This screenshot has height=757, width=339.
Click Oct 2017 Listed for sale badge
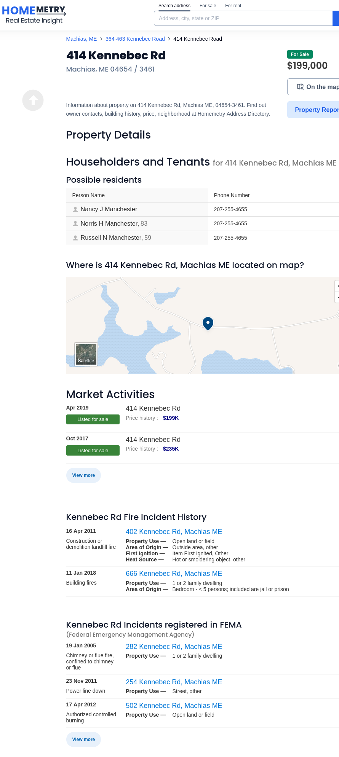(93, 451)
